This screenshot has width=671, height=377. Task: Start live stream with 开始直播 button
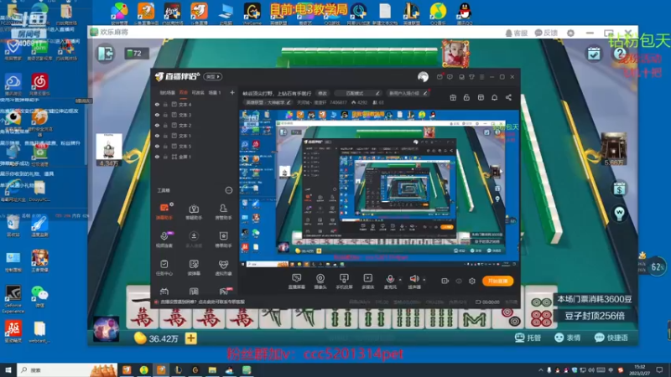point(497,281)
